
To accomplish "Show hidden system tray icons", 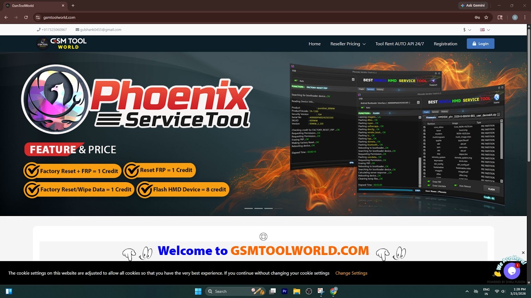I will pos(467,291).
